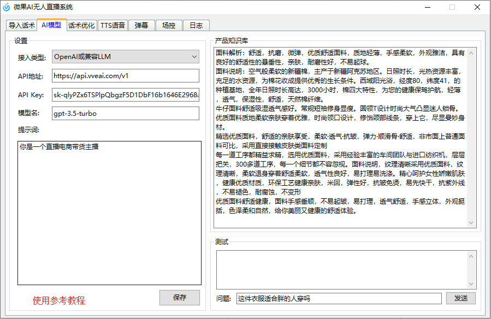491x319 pixels.
Task: Click the app logo in title bar
Action: tap(7, 7)
